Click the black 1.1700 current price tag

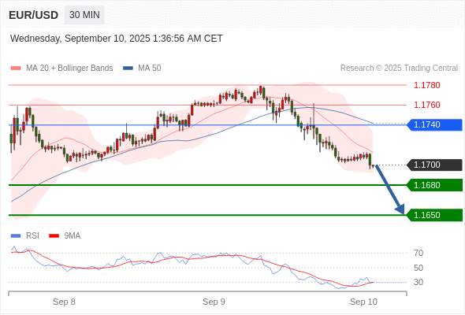434,165
